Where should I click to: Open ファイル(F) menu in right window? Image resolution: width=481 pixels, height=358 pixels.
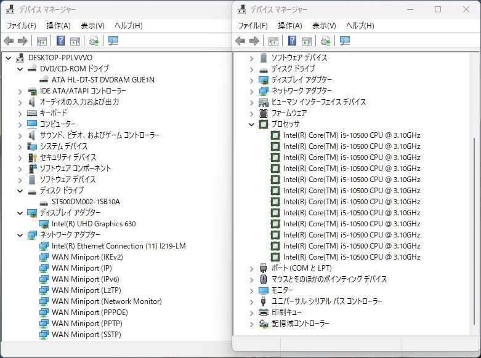coord(253,25)
